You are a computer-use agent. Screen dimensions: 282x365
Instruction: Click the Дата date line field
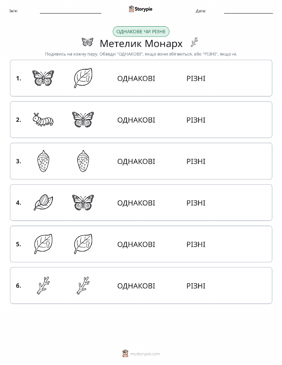(x=248, y=11)
